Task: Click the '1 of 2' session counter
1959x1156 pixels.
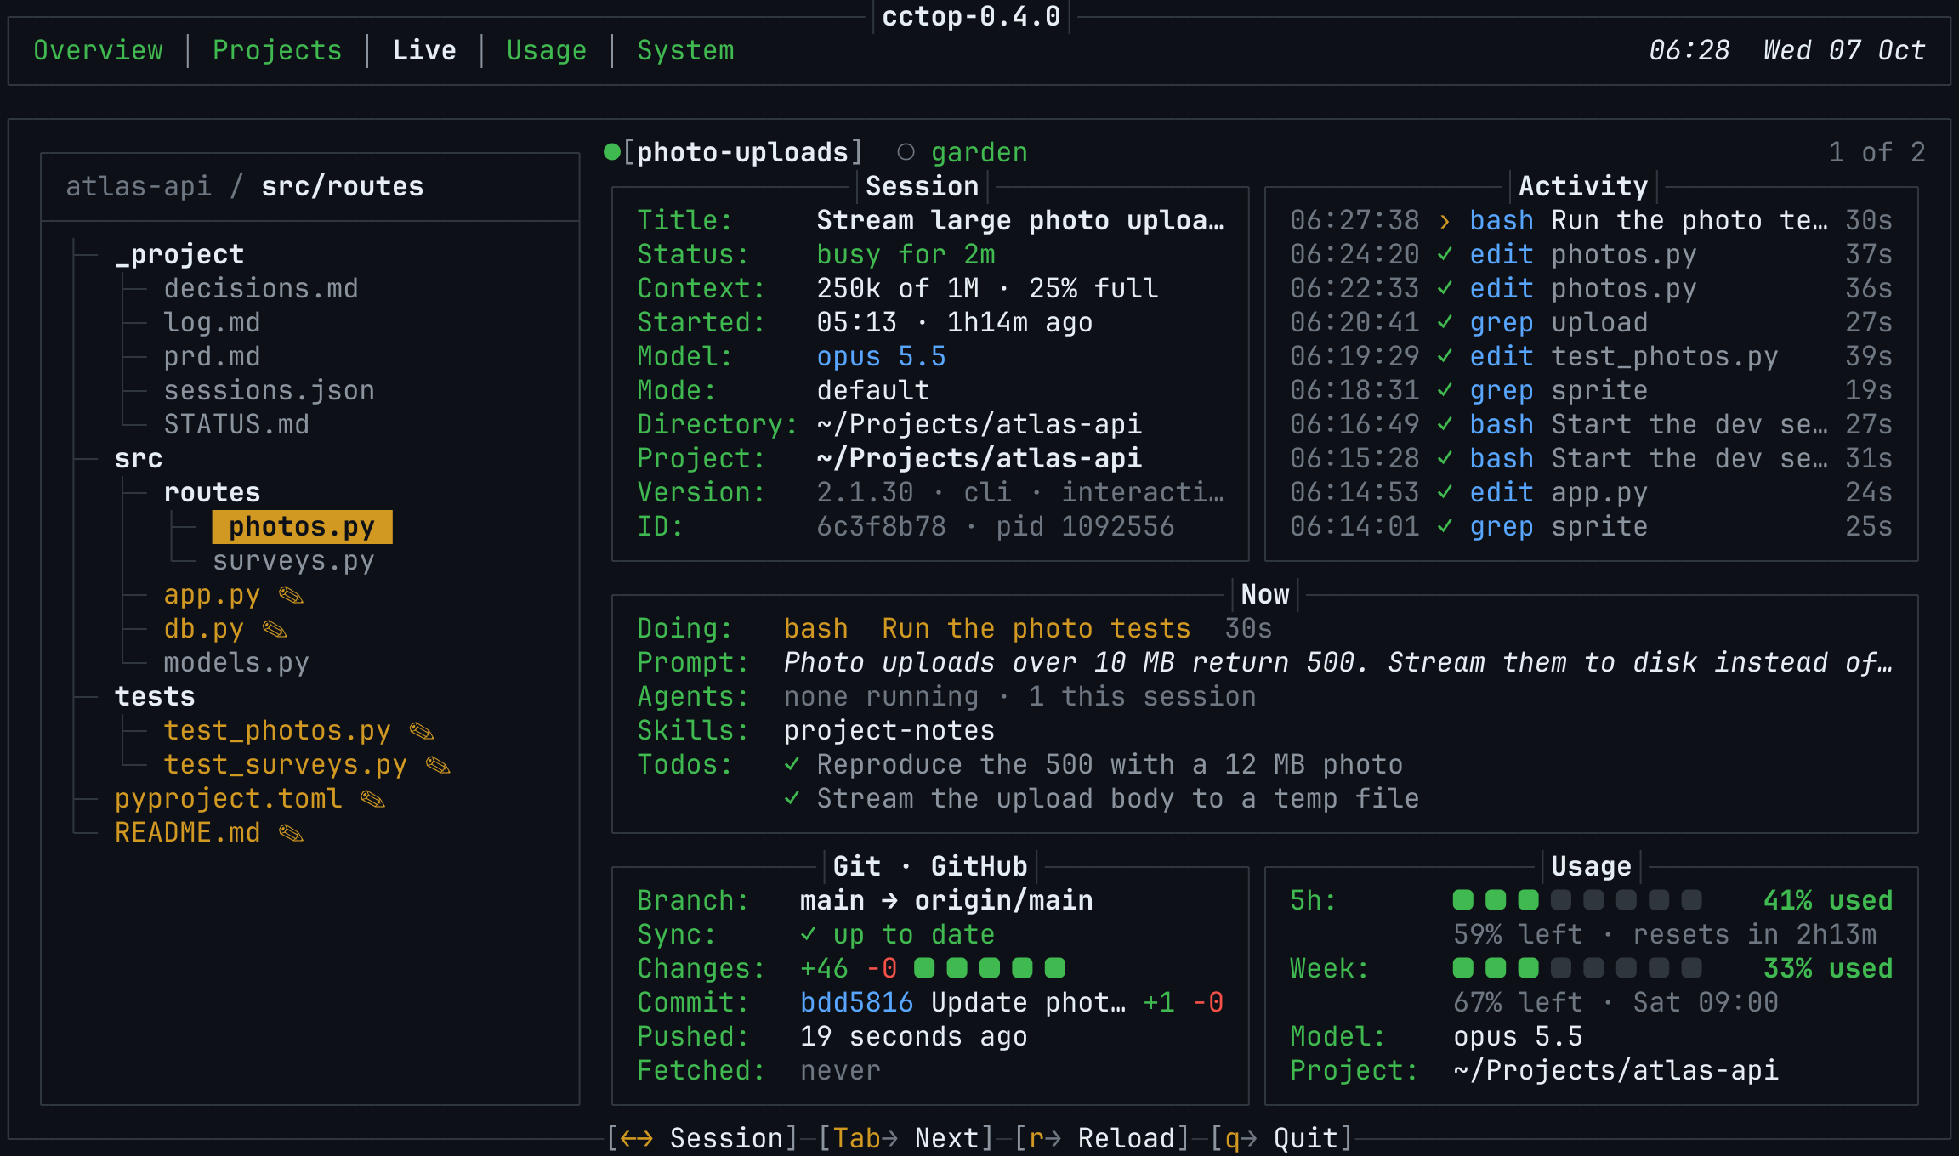Action: click(x=1877, y=152)
